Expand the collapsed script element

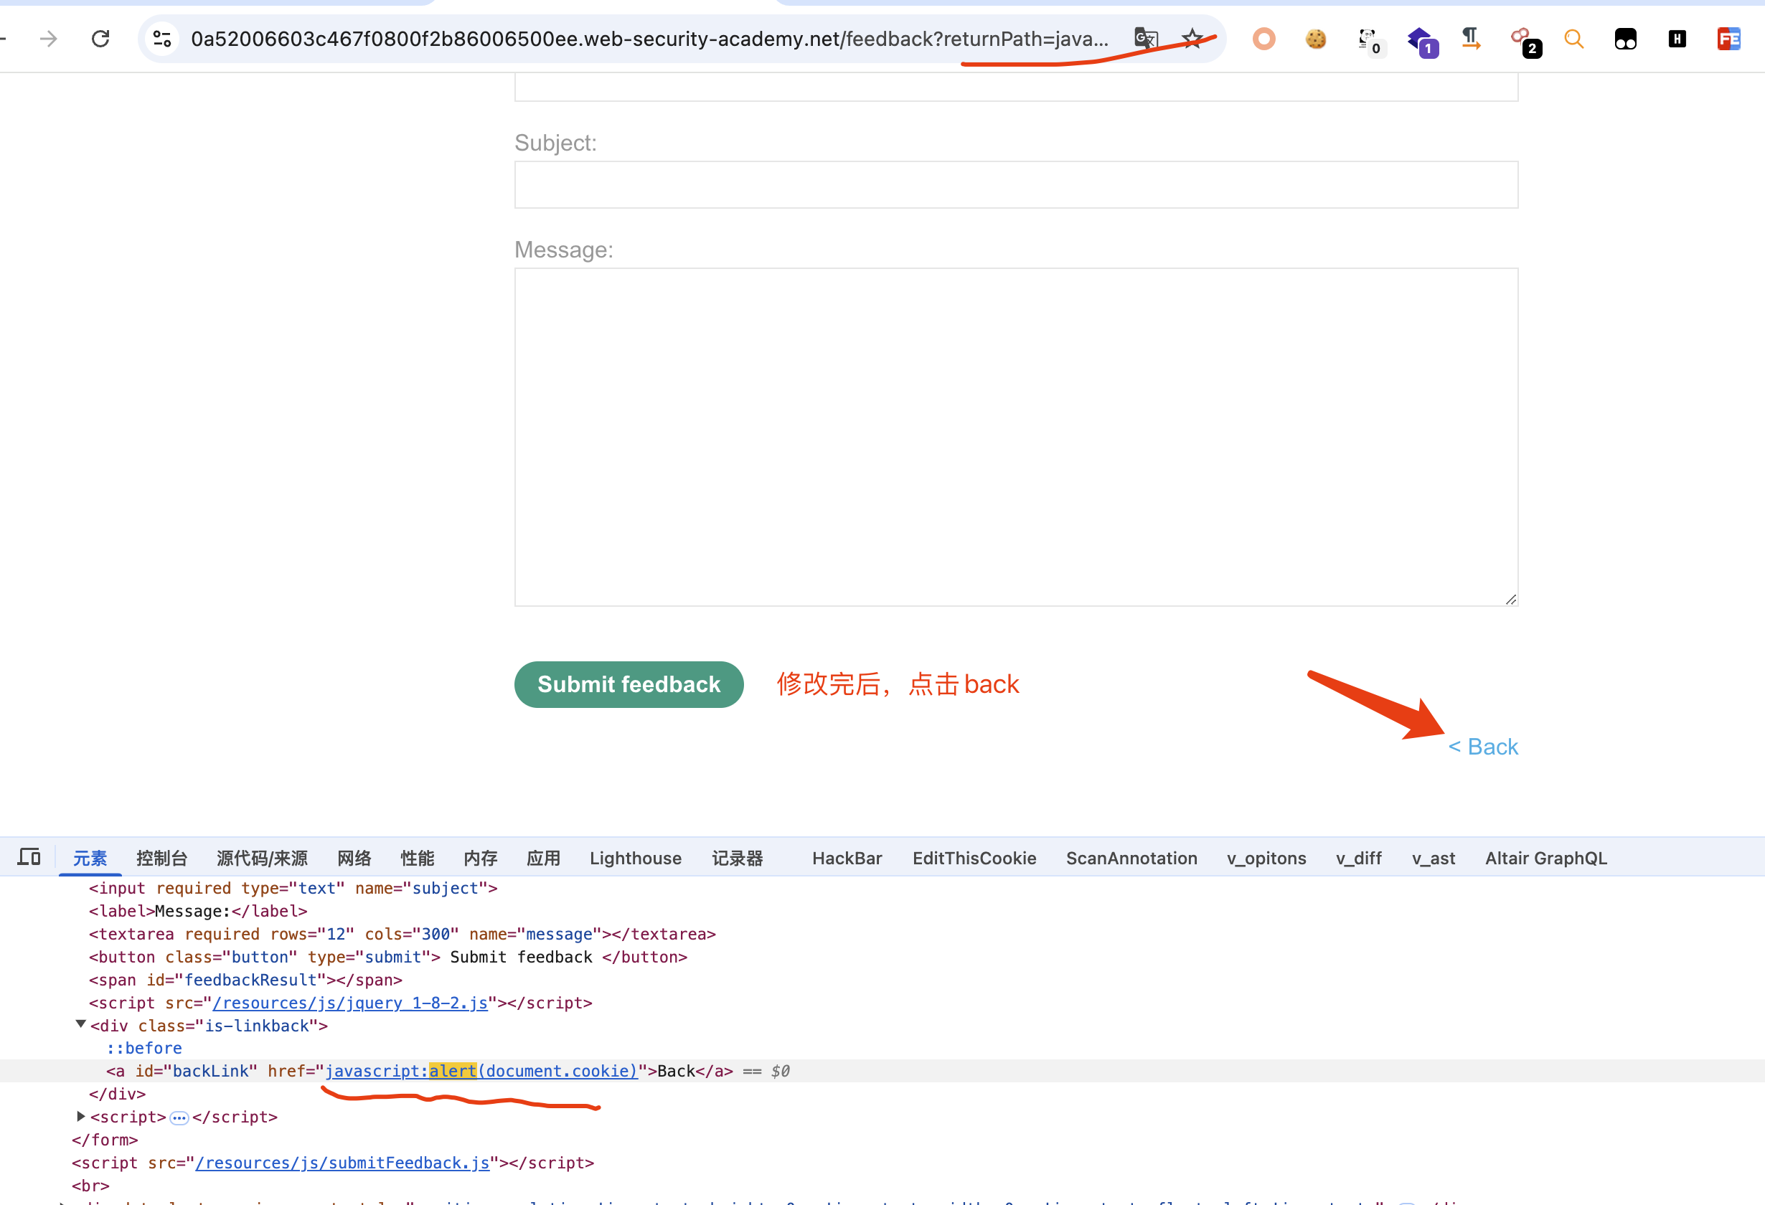click(x=80, y=1116)
